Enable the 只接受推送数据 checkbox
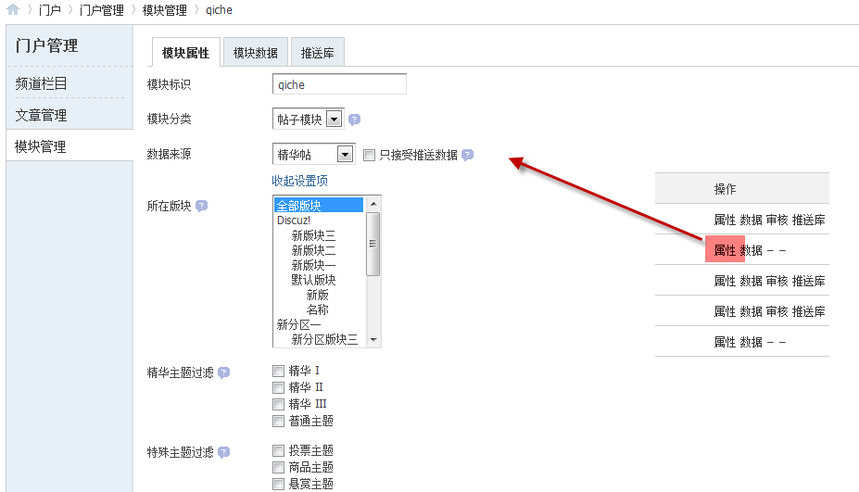Screen dimensions: 859x492 click(369, 155)
